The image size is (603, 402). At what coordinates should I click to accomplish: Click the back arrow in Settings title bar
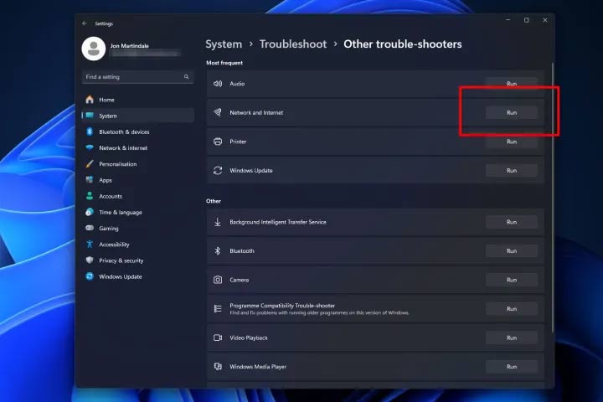coord(85,23)
